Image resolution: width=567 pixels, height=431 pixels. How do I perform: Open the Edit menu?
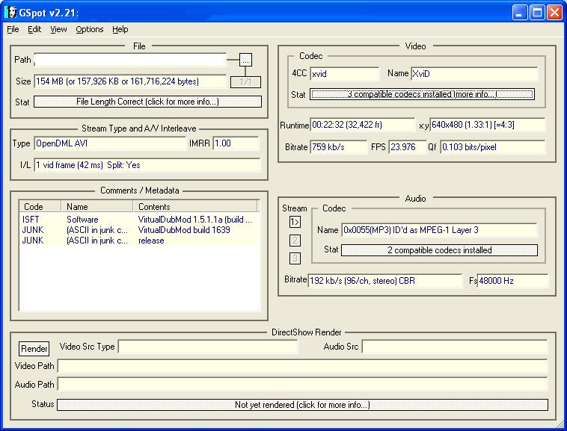pyautogui.click(x=34, y=29)
